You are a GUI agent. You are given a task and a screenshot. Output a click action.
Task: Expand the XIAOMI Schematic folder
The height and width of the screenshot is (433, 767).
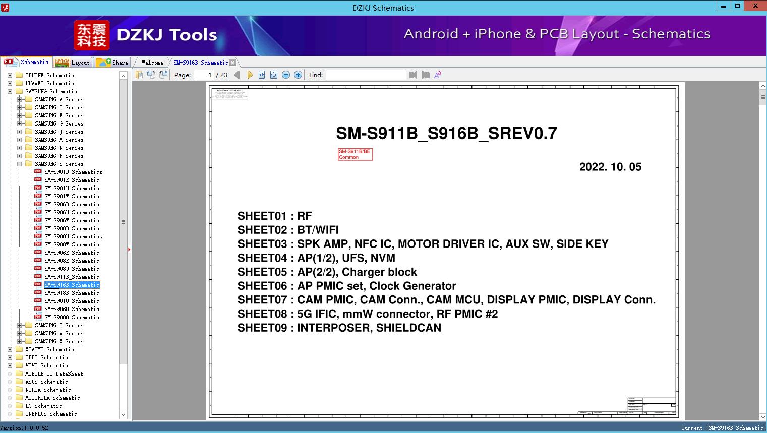(10, 349)
